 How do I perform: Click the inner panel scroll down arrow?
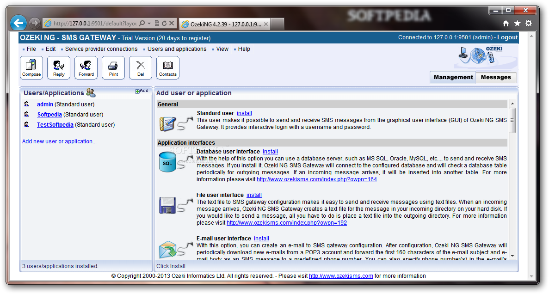point(512,256)
